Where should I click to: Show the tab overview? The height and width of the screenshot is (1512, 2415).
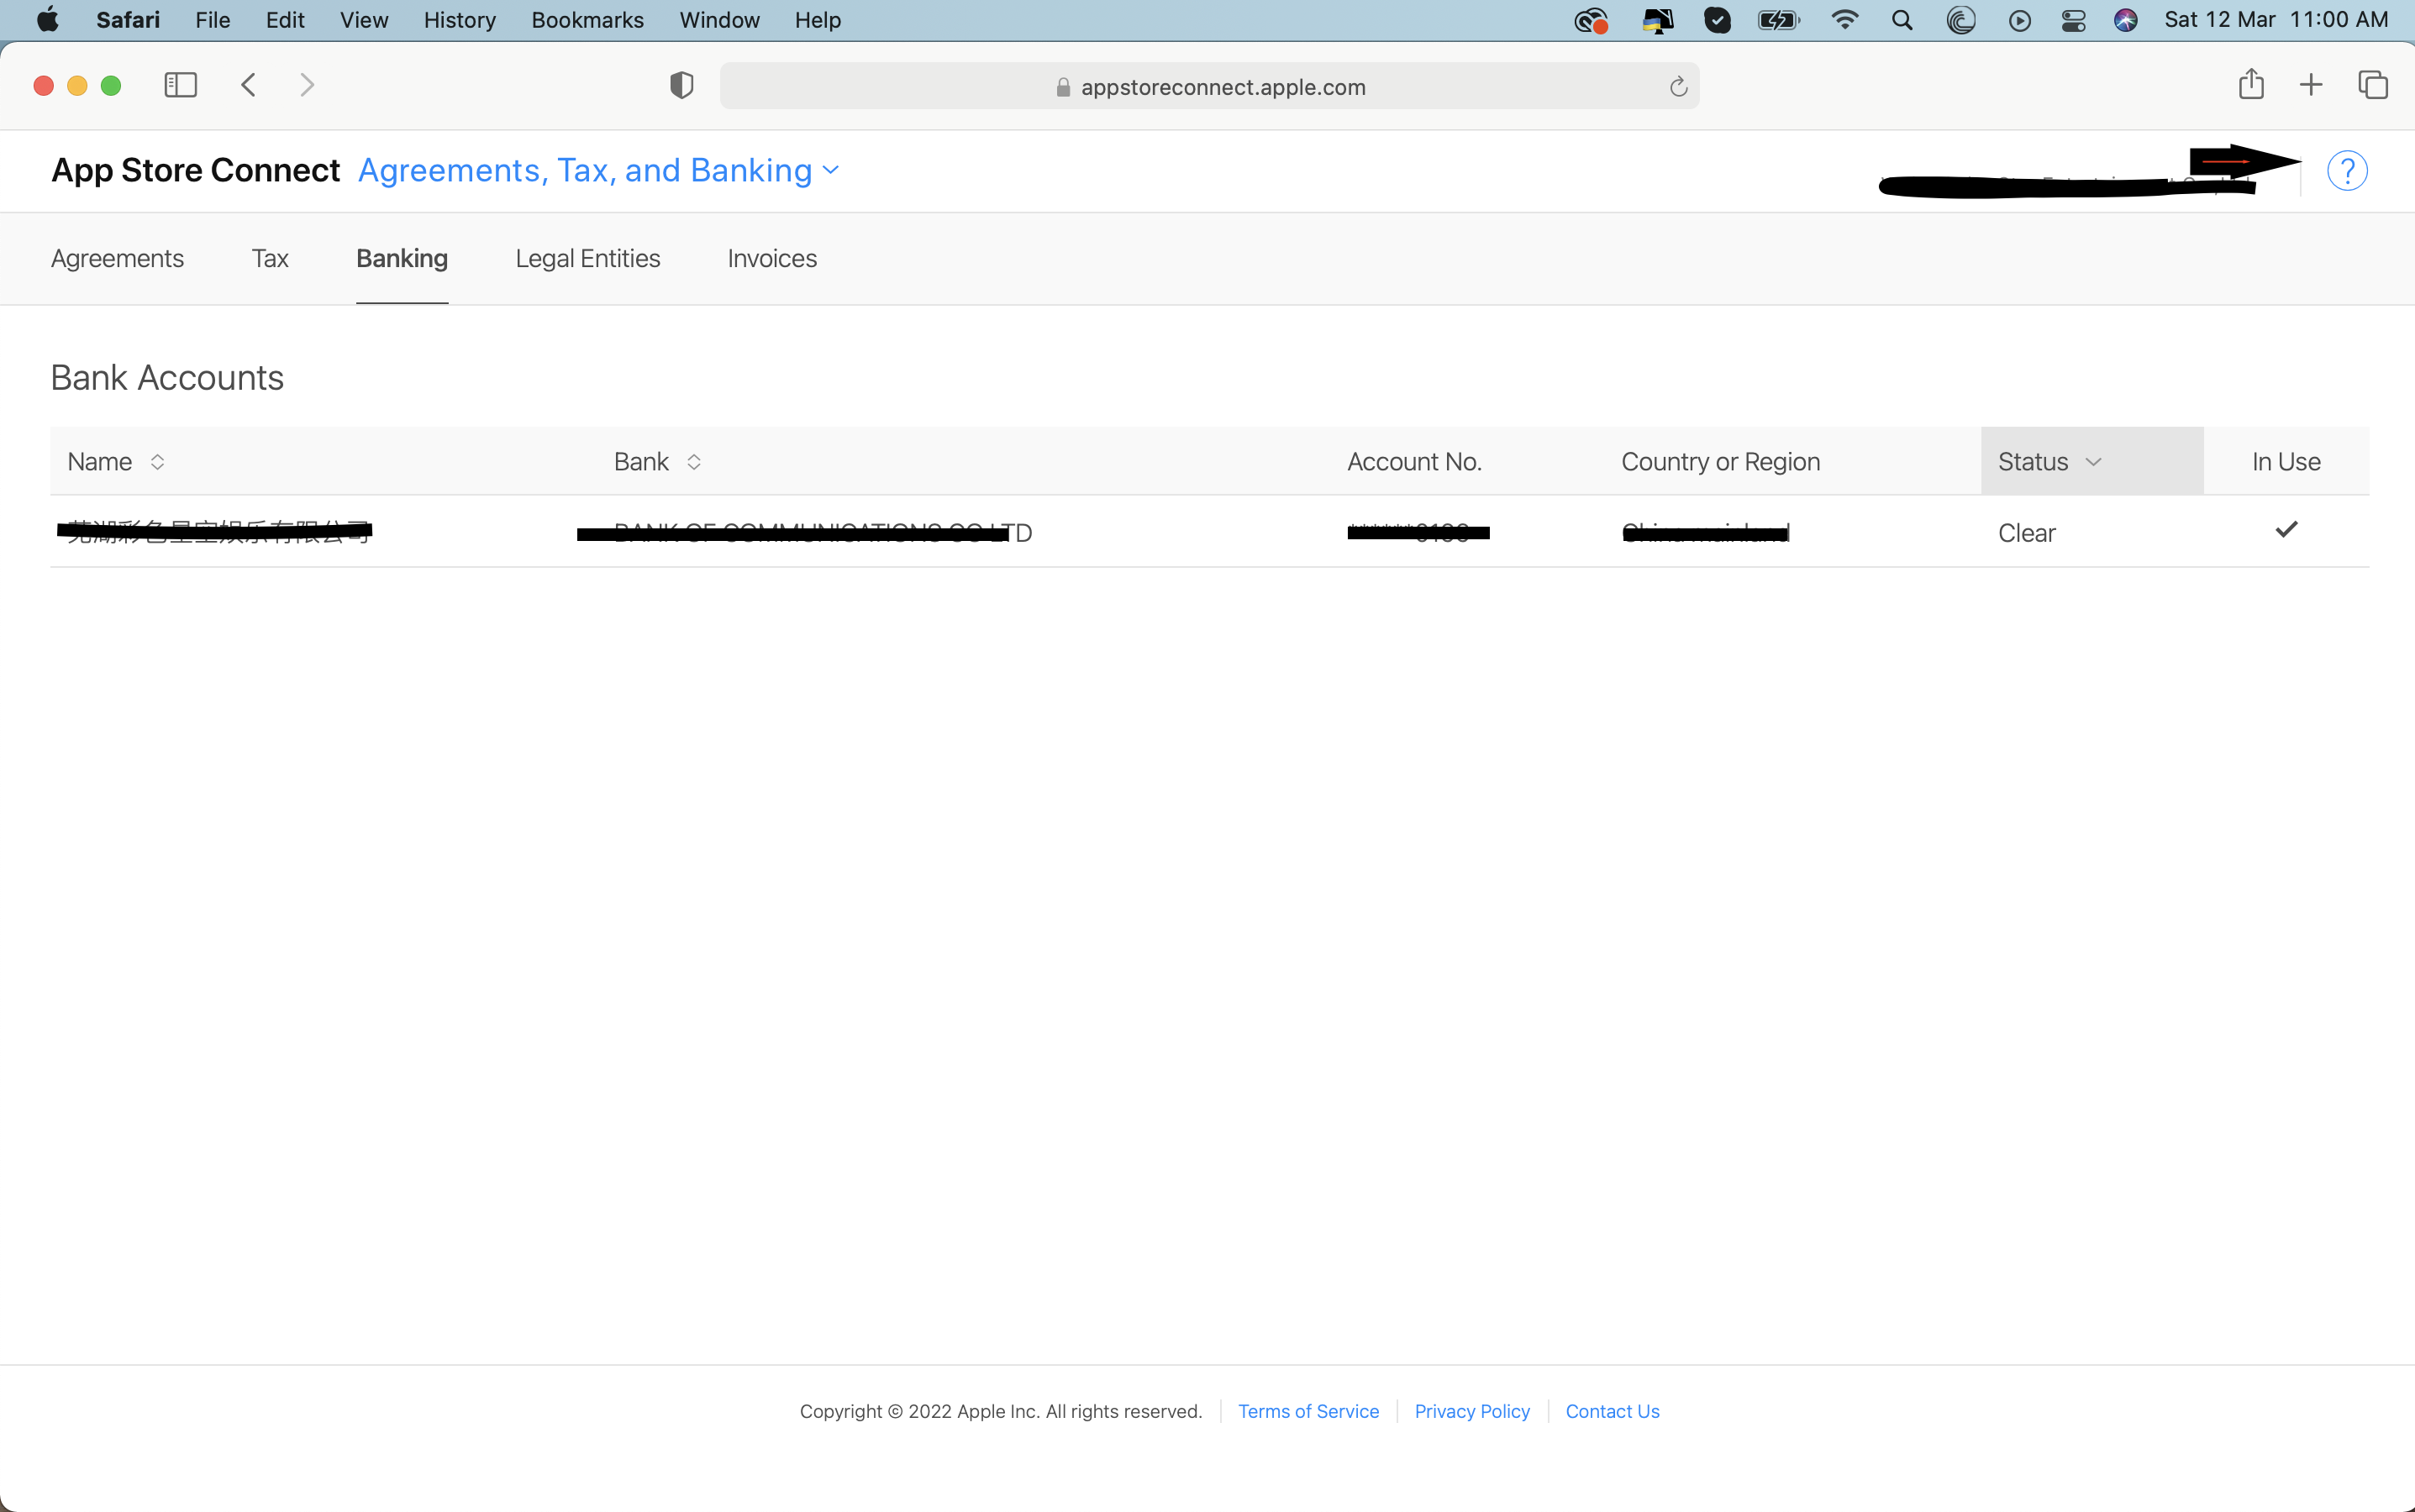pyautogui.click(x=2373, y=85)
